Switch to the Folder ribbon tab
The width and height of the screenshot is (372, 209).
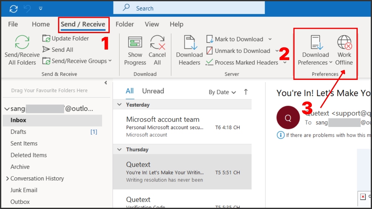(124, 24)
